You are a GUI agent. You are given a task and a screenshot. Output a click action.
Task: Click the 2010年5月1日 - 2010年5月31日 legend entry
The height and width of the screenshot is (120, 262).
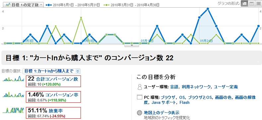pos(73,5)
